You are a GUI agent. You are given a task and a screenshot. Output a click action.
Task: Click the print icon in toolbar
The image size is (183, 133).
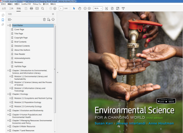click(31, 9)
